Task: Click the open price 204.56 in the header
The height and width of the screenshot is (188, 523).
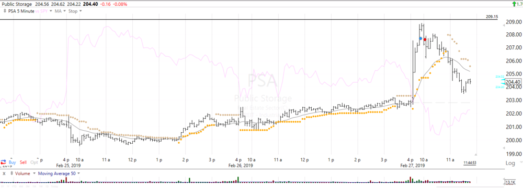Action: [x=42, y=4]
